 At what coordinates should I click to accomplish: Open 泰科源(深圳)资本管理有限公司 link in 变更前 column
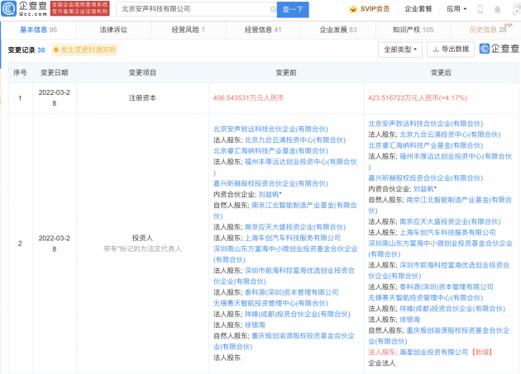click(x=291, y=292)
